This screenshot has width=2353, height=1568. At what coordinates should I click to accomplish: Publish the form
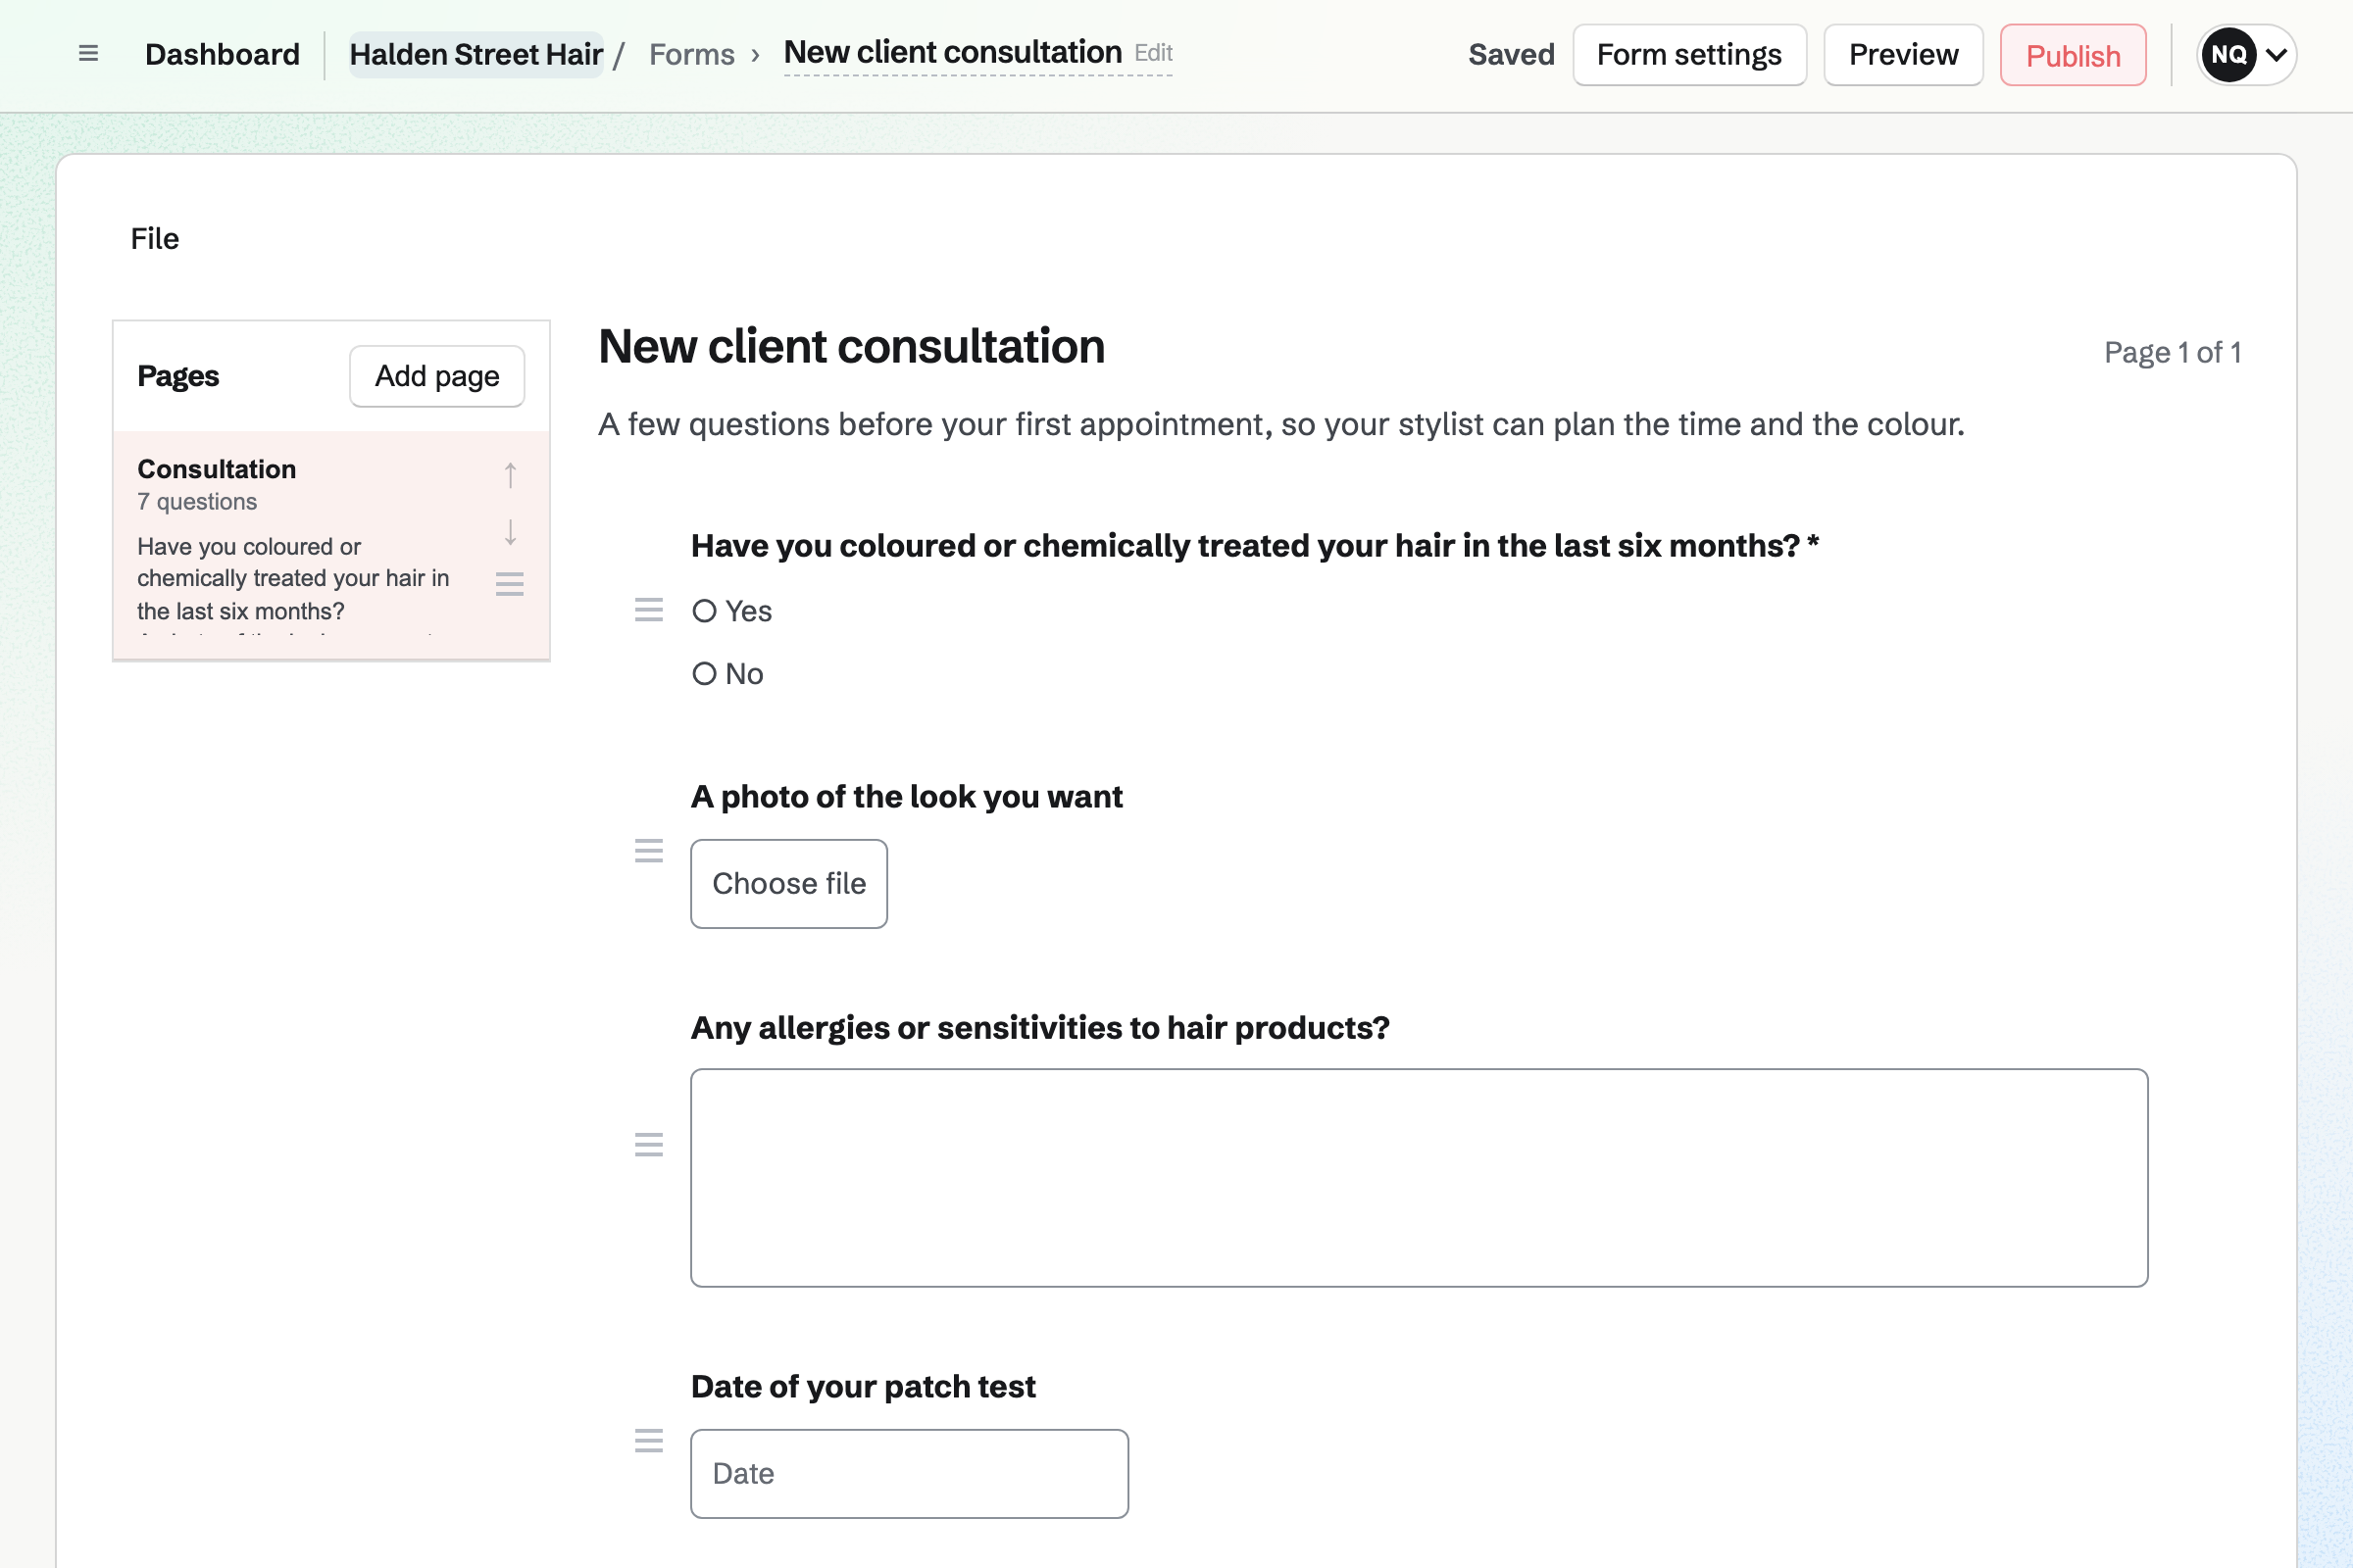(x=2073, y=55)
